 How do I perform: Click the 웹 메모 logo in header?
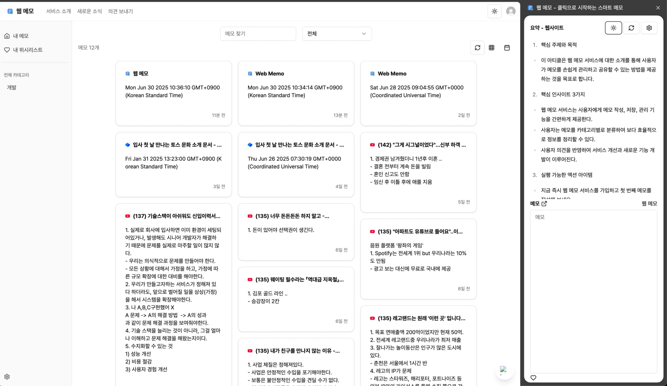(x=20, y=11)
